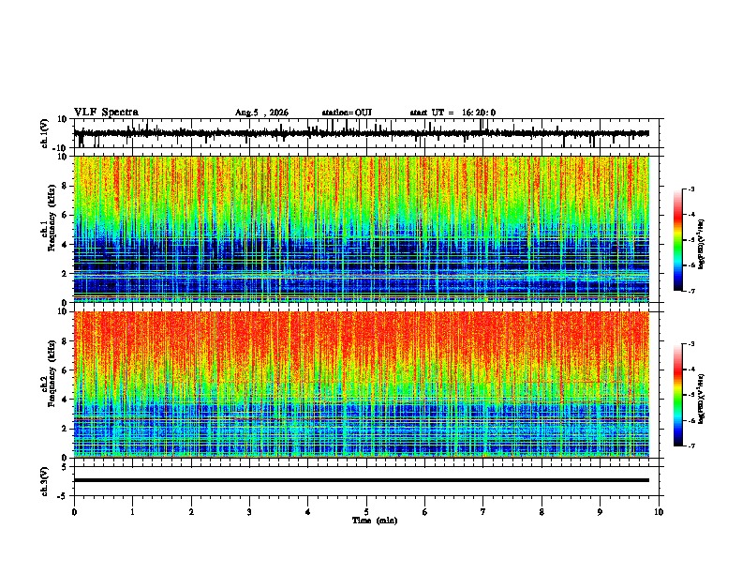Click the '4' kHz tick on ch.2 spectrogram

click(66, 400)
